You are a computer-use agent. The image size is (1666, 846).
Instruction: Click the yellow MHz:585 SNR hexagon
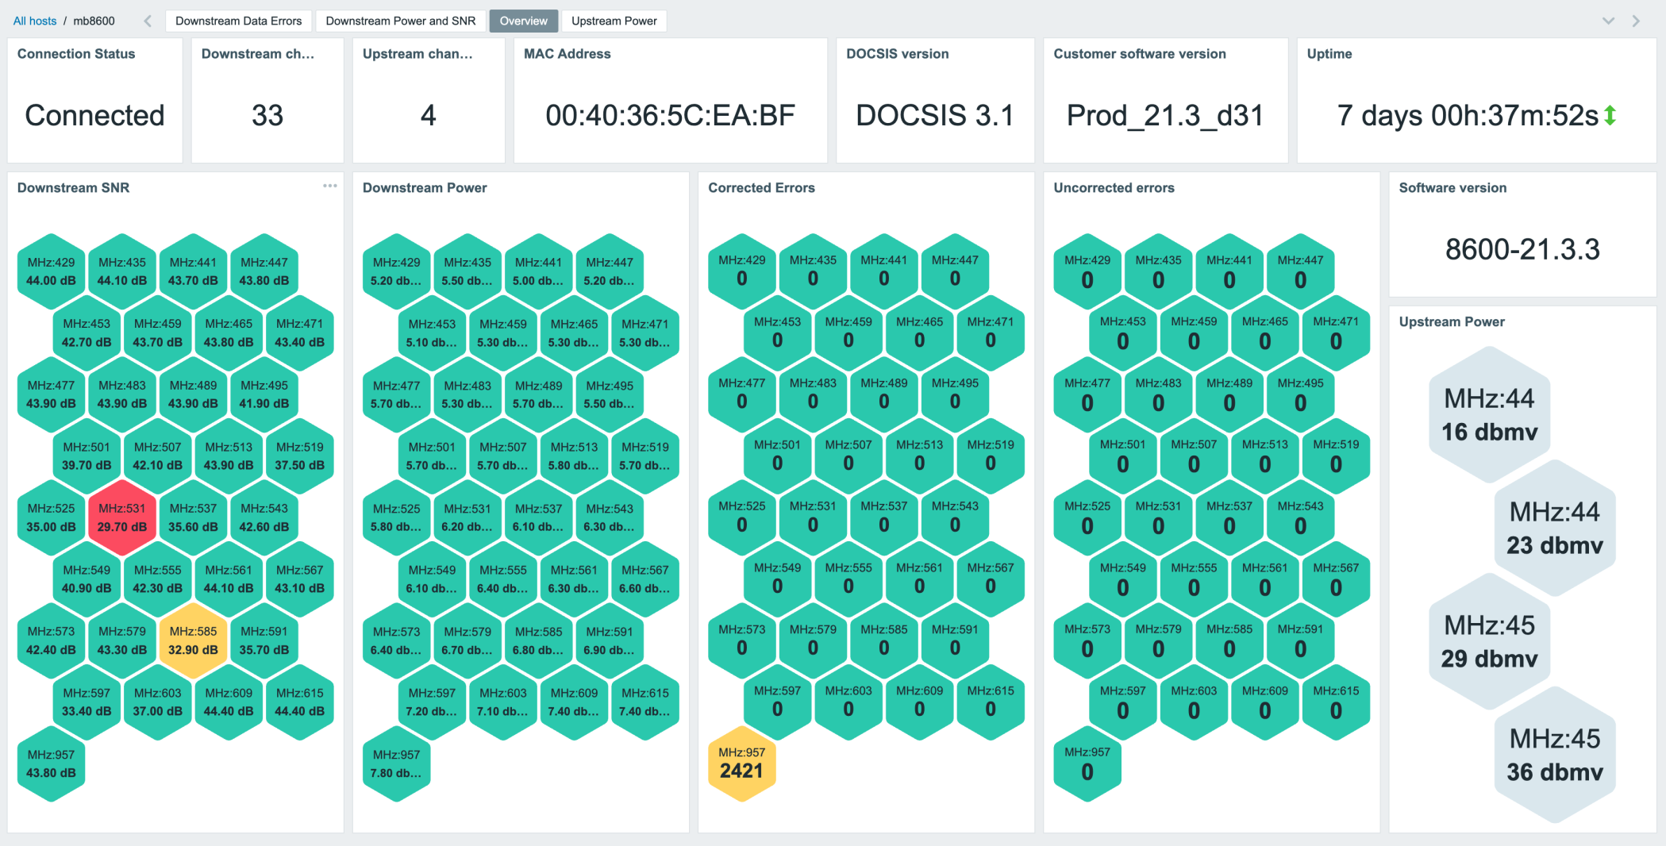click(x=193, y=640)
